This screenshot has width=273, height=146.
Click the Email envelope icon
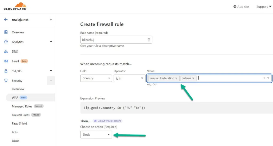[x=6, y=61]
